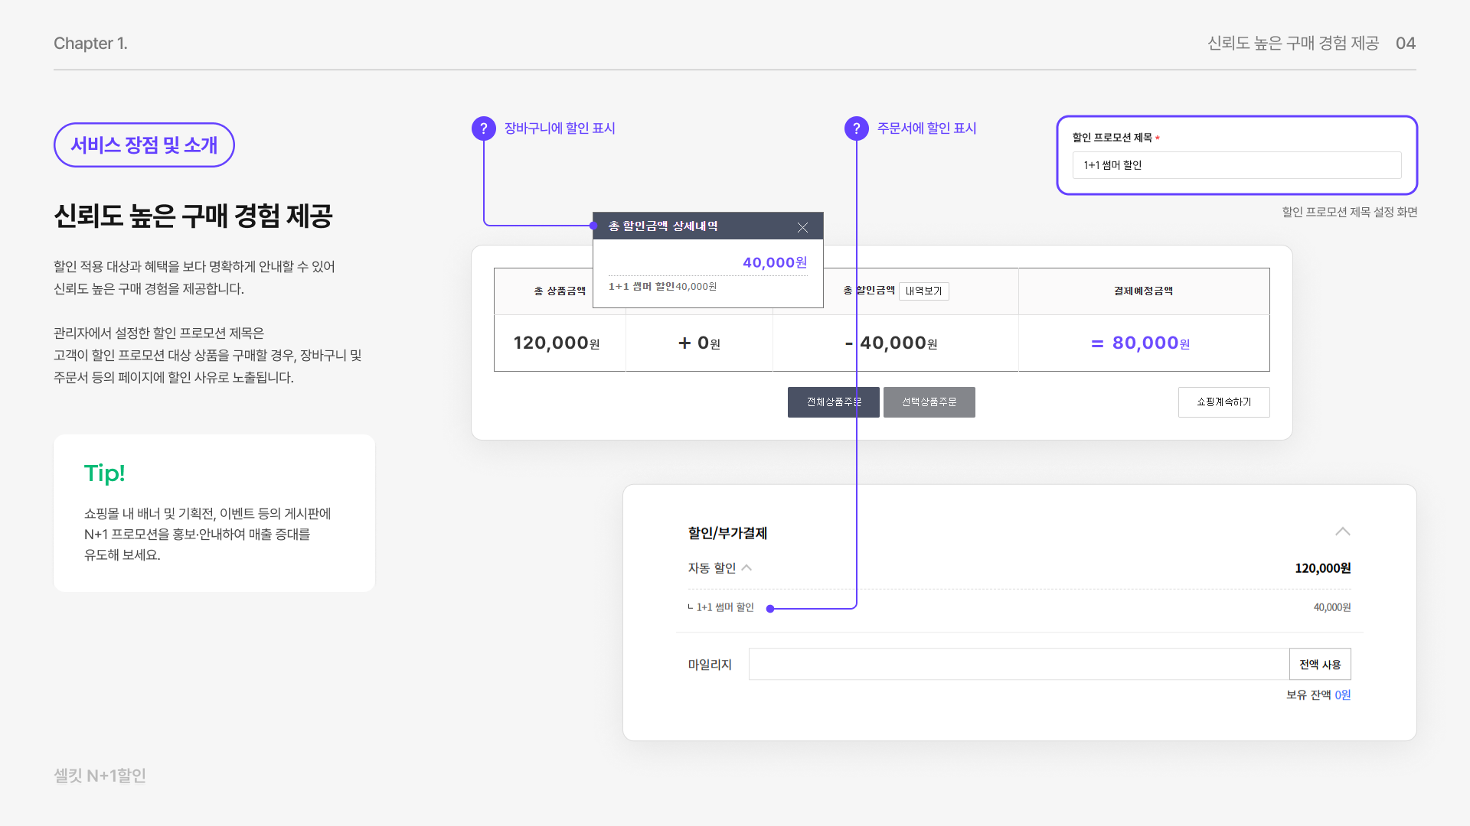Click the purple dot next to 1+1 썸머 할인
The height and width of the screenshot is (826, 1470).
770,609
